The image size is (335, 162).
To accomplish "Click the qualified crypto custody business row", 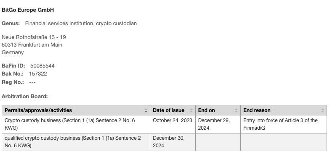I will click(164, 142).
